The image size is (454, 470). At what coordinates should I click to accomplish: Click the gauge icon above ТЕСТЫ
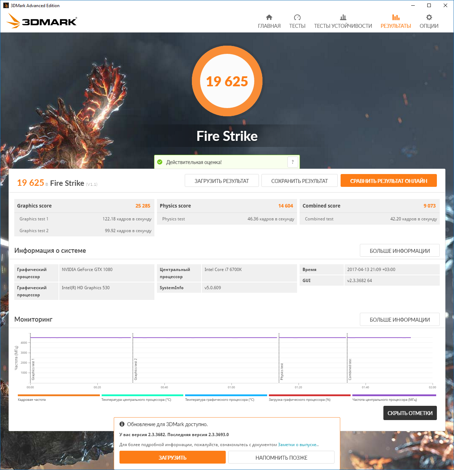(297, 17)
